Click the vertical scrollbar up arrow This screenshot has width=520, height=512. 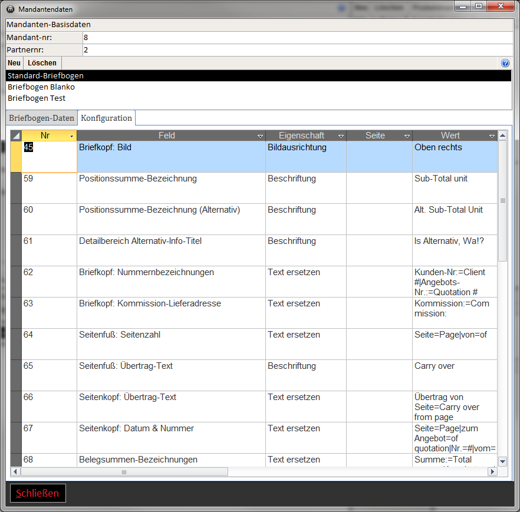coord(502,135)
